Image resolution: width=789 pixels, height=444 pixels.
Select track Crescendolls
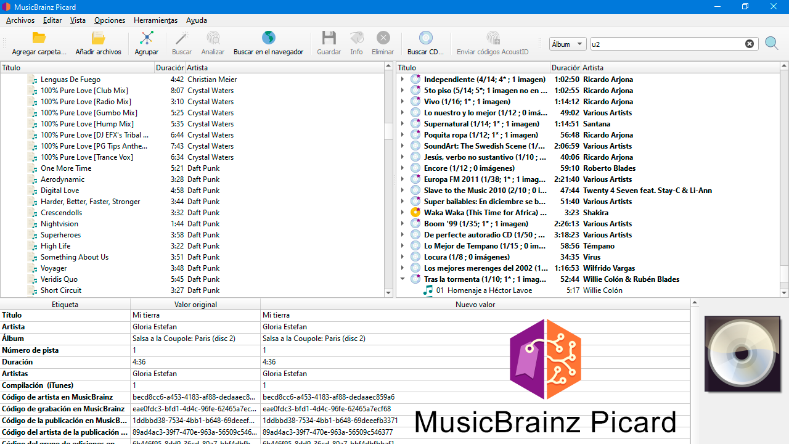click(x=62, y=213)
